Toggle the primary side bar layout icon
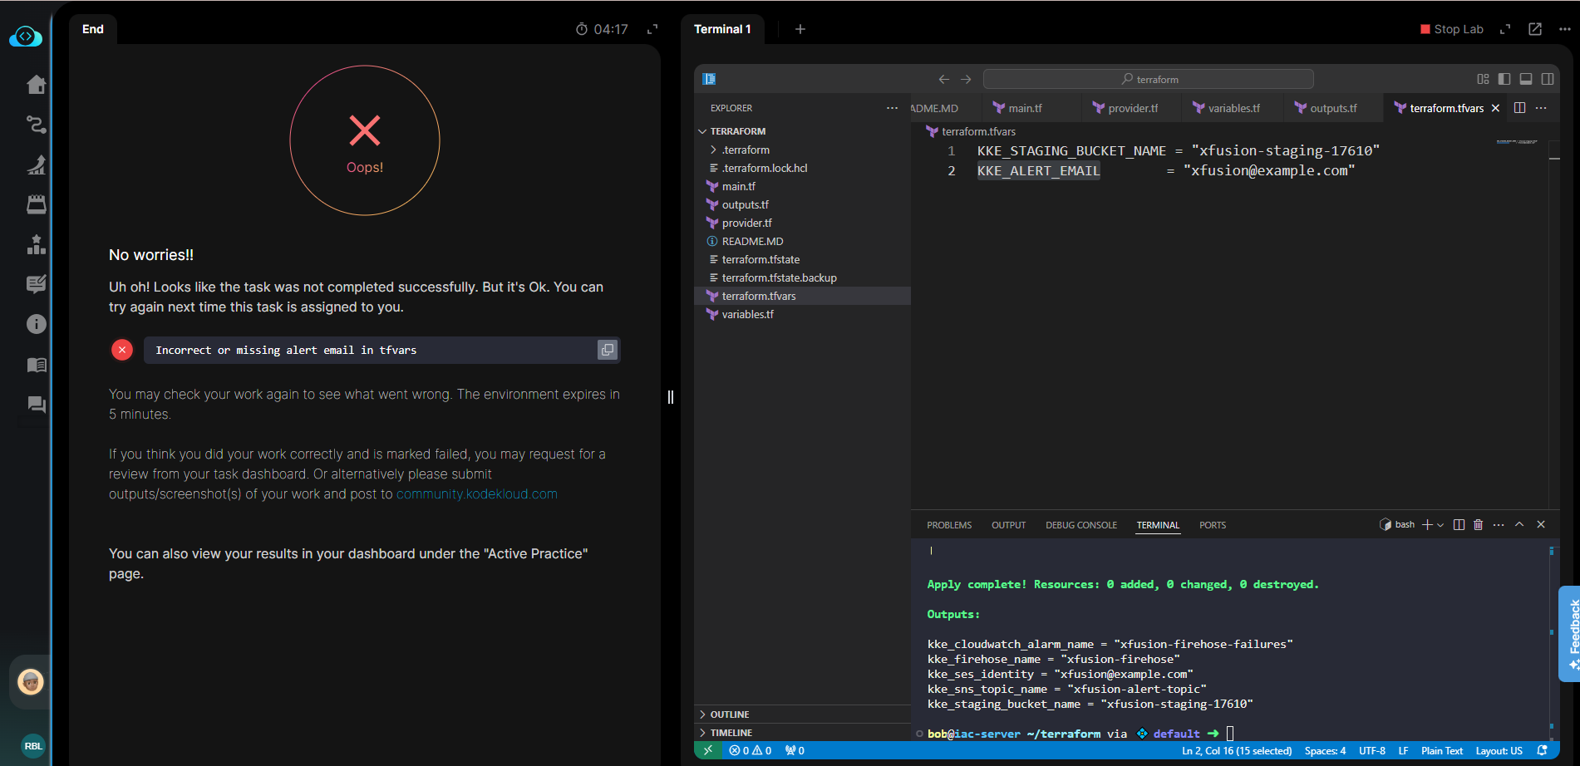 (1504, 79)
